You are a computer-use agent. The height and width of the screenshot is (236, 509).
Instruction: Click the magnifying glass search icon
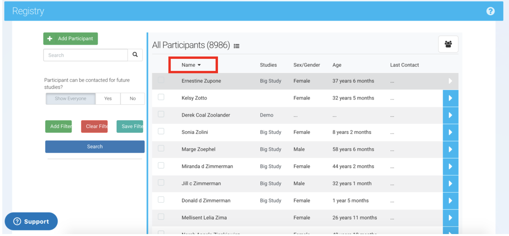tap(135, 55)
